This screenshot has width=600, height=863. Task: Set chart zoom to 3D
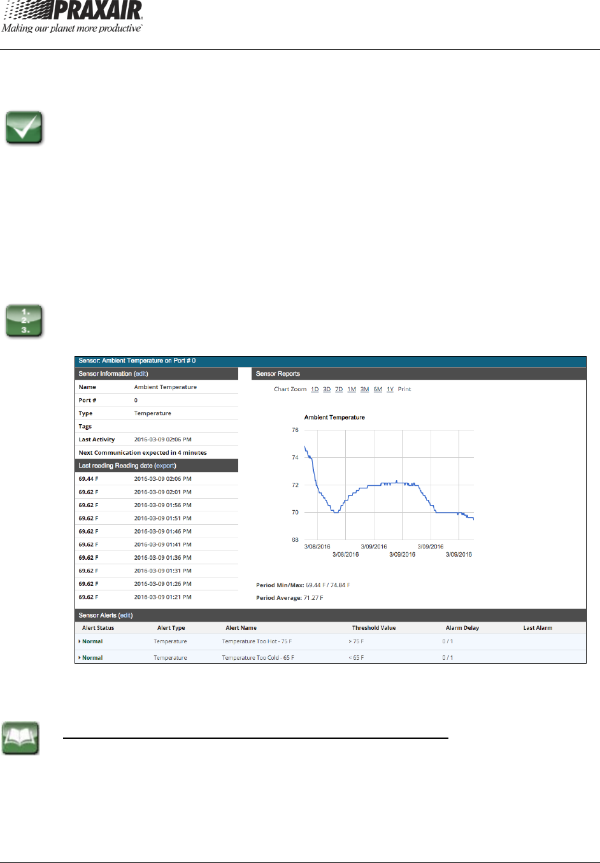click(x=327, y=389)
